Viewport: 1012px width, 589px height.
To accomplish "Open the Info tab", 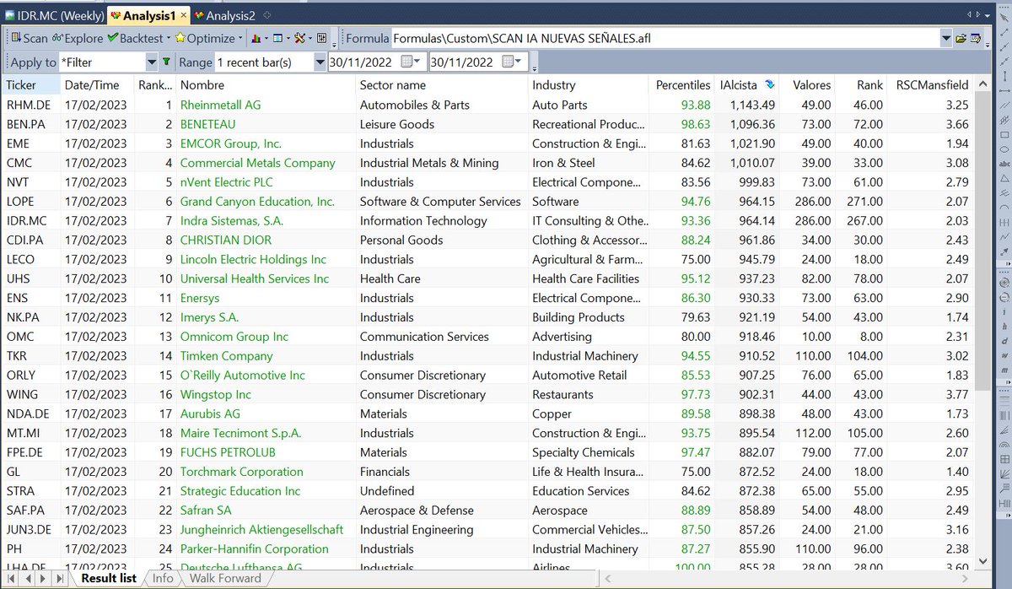I will [163, 578].
